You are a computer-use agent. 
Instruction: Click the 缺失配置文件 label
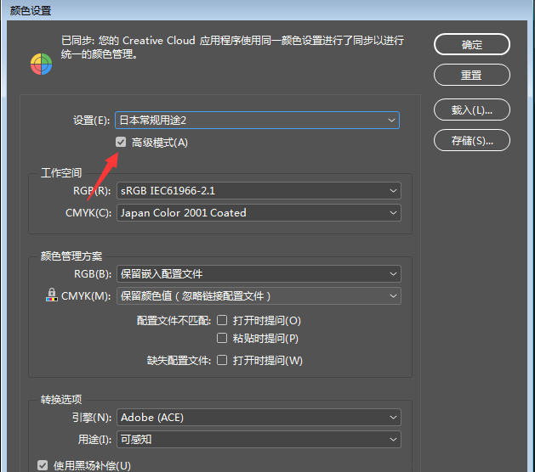click(x=179, y=360)
